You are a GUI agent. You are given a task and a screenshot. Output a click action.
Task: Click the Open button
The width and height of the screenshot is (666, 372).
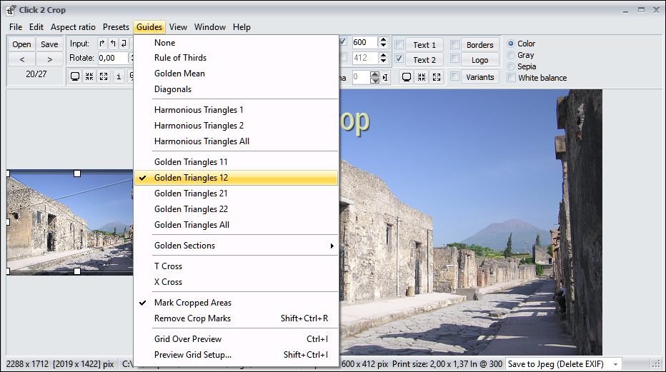tap(21, 44)
